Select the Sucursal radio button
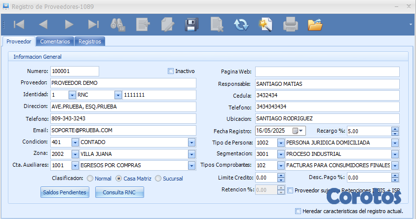 click(158, 178)
